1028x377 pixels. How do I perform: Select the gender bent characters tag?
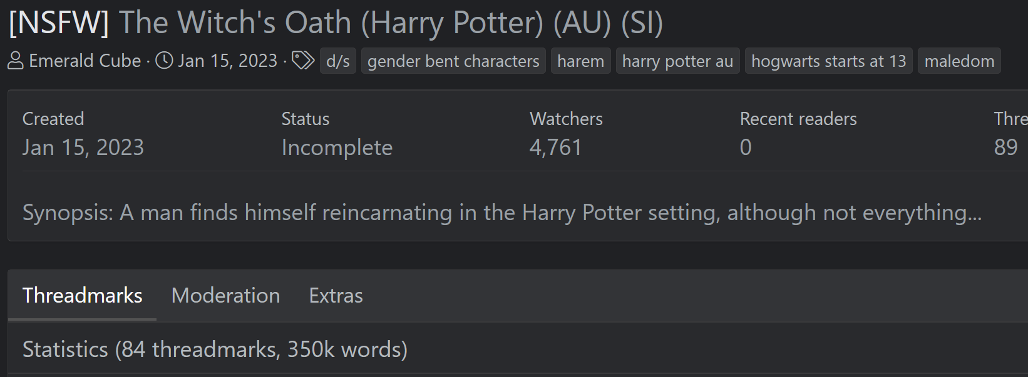coord(453,61)
